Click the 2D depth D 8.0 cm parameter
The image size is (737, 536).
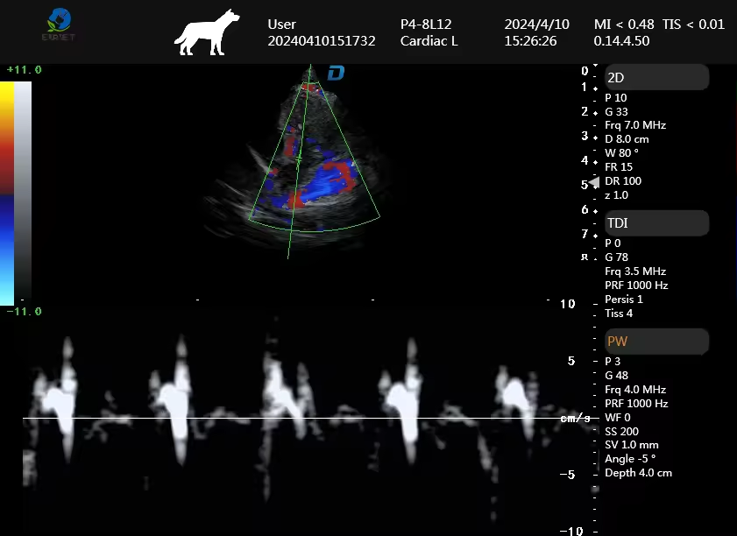[x=627, y=139]
